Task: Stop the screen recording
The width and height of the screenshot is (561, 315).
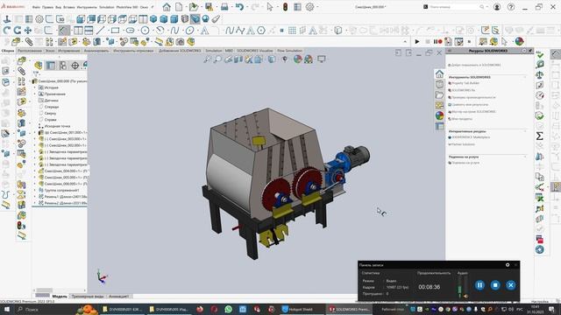Action: [495, 285]
